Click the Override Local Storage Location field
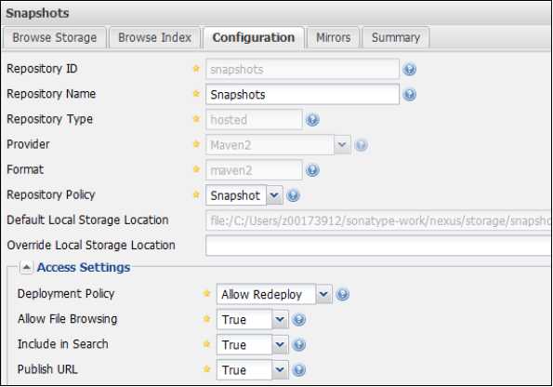 click(378, 246)
